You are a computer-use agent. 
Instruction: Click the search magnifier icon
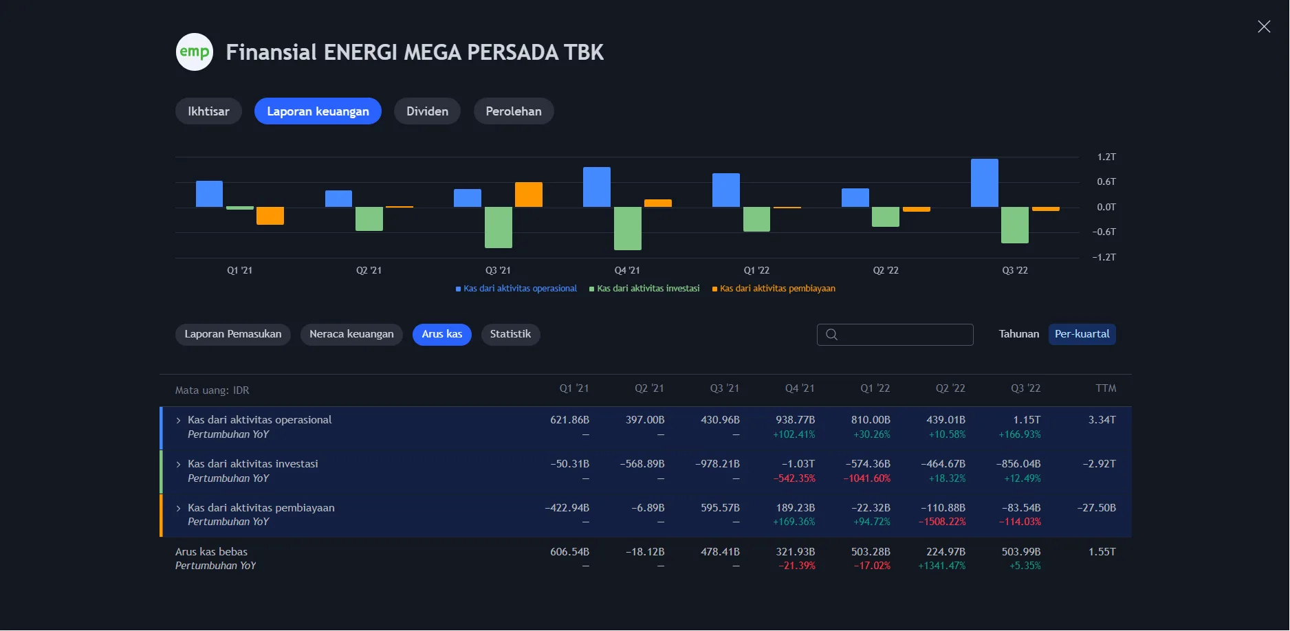pyautogui.click(x=831, y=335)
